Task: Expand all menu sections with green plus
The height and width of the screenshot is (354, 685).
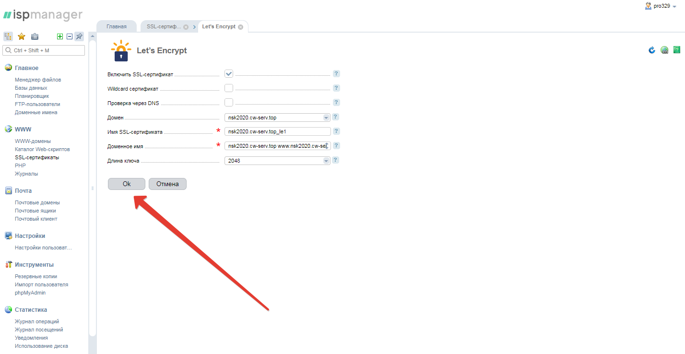Action: click(60, 36)
